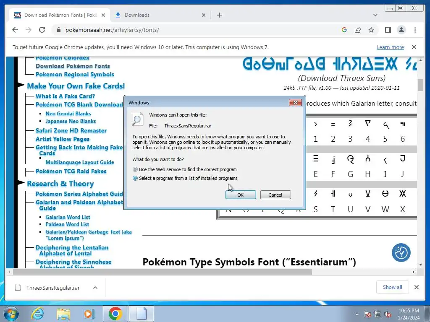Cancel the Windows open-file dialog

point(275,195)
